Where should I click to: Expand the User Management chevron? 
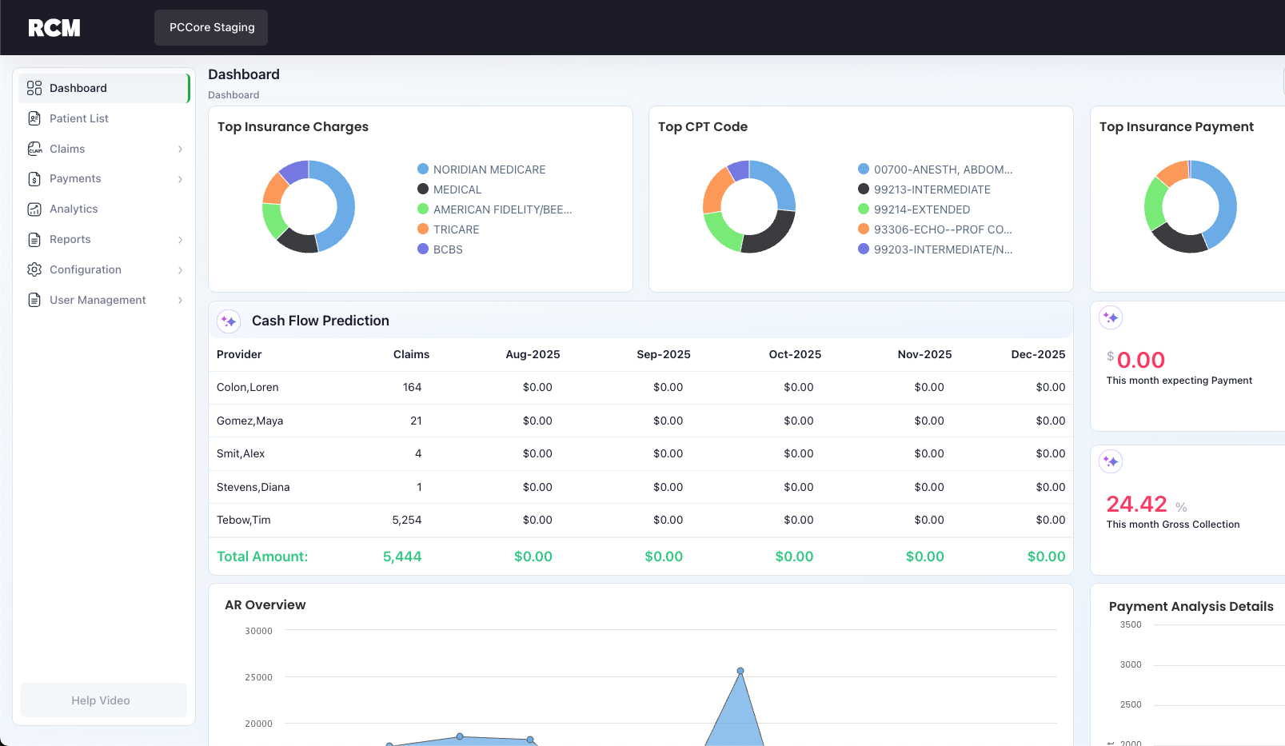[x=181, y=300]
